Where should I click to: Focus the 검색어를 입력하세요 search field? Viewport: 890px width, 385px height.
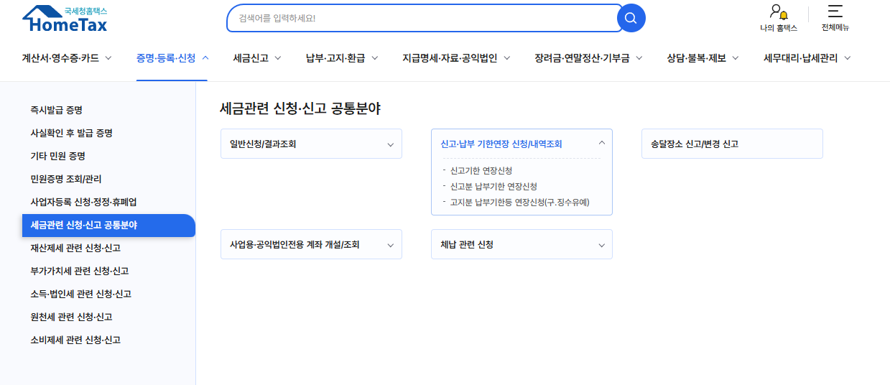coord(424,18)
